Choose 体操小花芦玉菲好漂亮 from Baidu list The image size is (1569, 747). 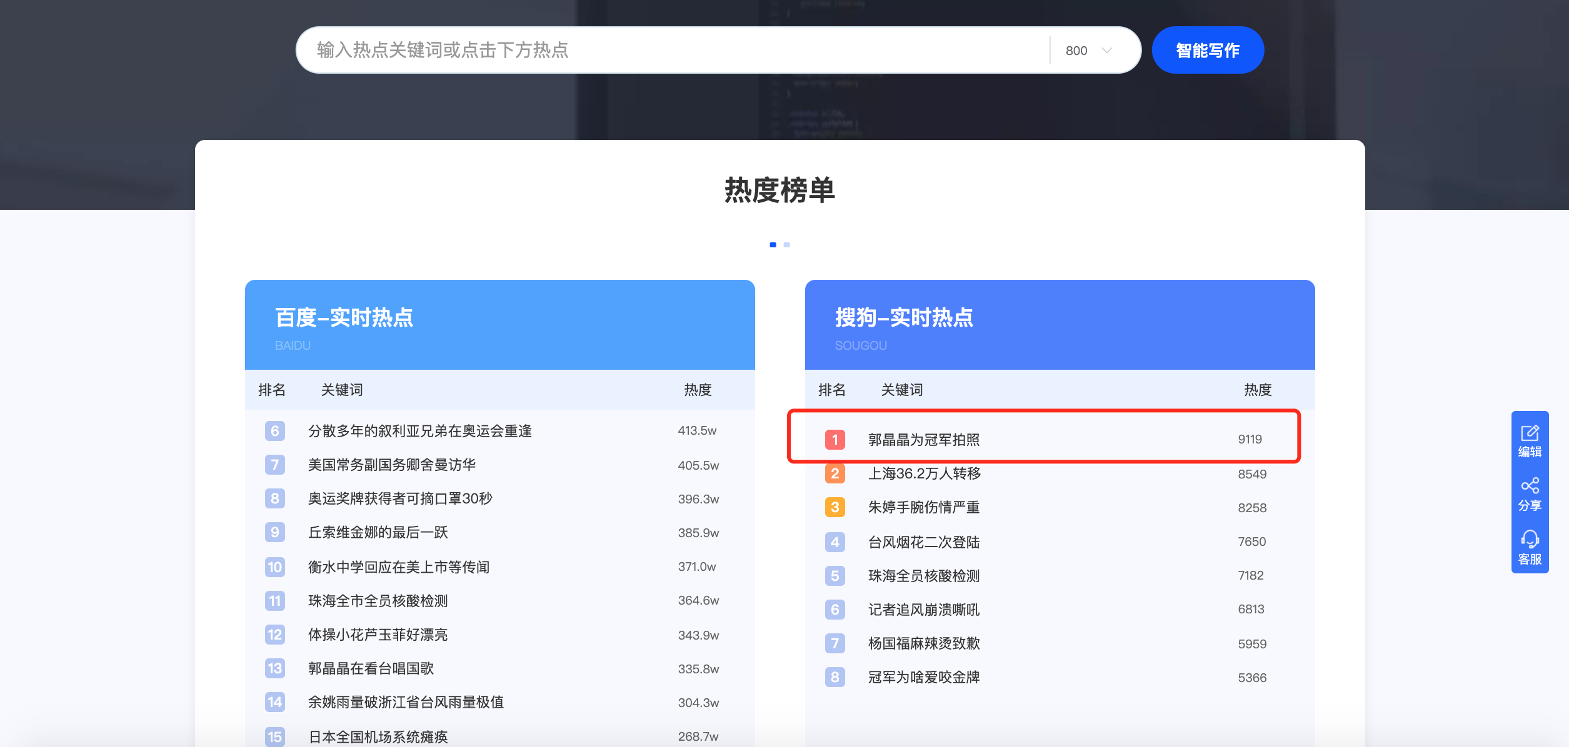(x=378, y=635)
